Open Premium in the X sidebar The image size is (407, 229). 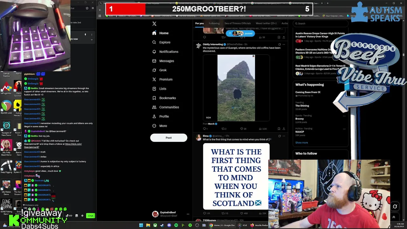point(162,79)
